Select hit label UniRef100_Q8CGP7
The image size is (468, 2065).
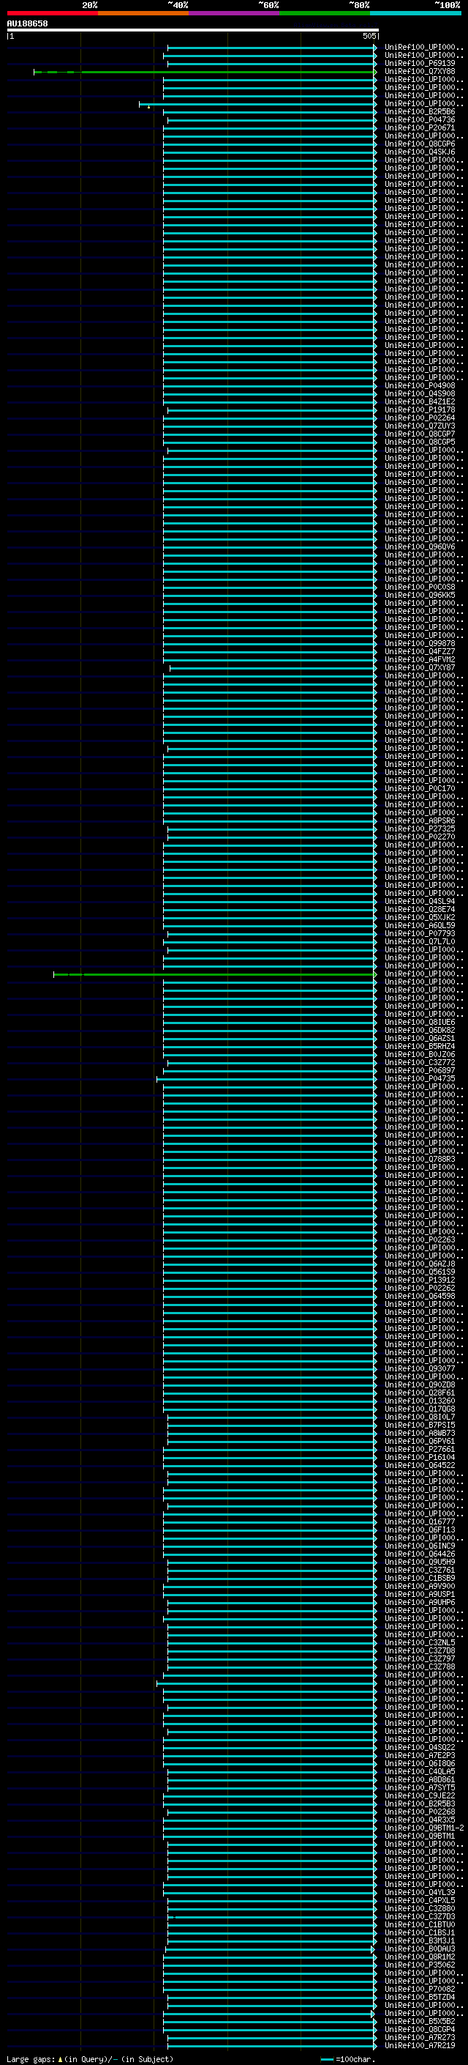(x=420, y=434)
